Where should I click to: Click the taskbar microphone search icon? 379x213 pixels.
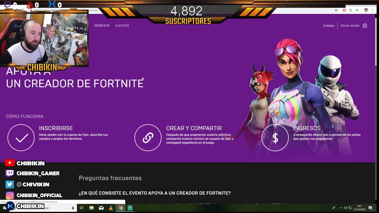73,208
